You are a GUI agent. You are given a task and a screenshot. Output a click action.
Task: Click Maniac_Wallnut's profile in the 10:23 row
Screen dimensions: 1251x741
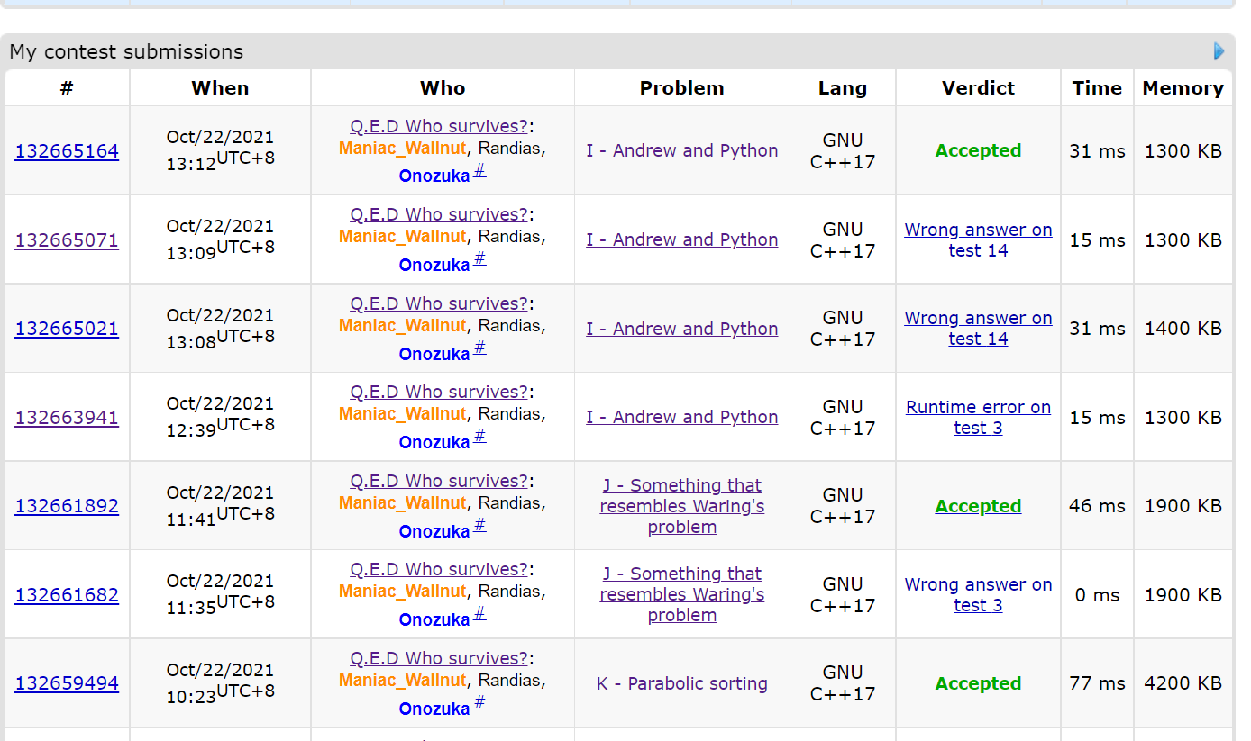click(402, 681)
